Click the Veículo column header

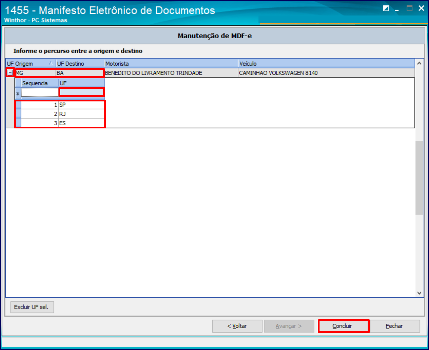click(326, 64)
